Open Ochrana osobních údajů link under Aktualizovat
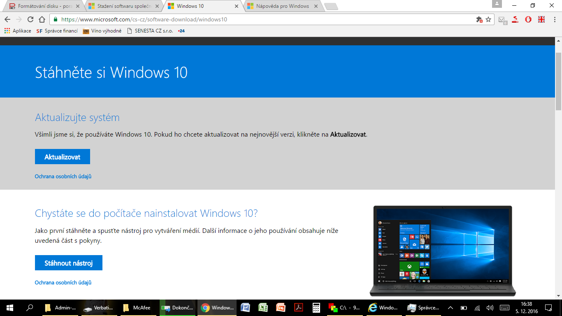Image resolution: width=562 pixels, height=316 pixels. pos(63,176)
